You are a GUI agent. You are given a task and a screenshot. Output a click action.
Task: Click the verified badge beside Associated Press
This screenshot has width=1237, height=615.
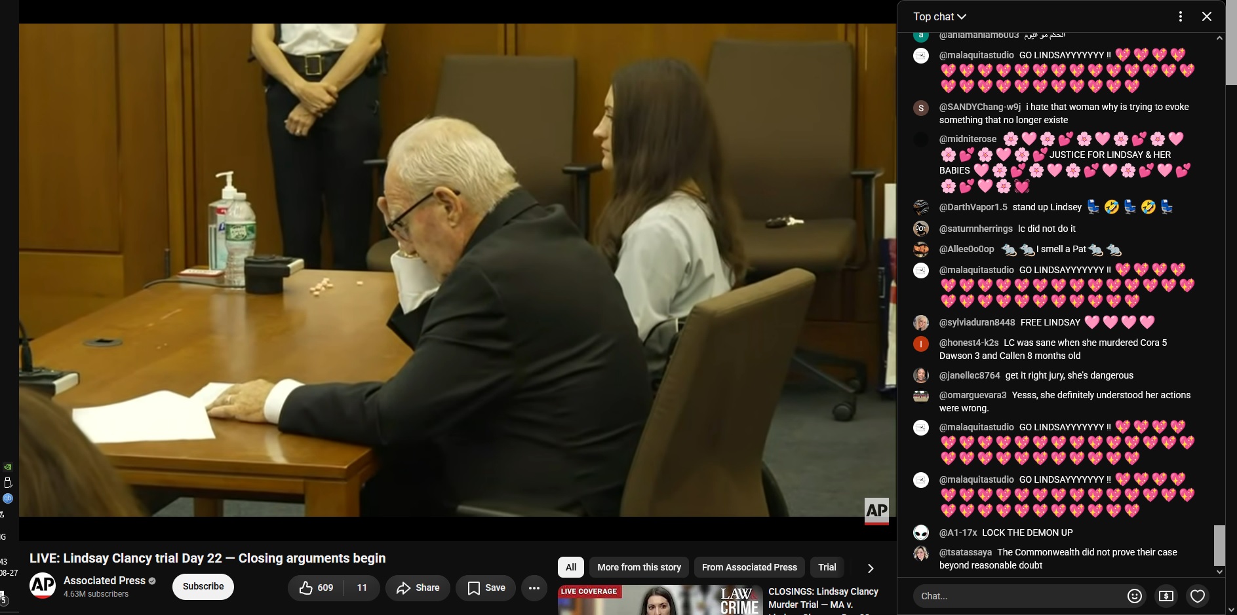click(x=152, y=581)
